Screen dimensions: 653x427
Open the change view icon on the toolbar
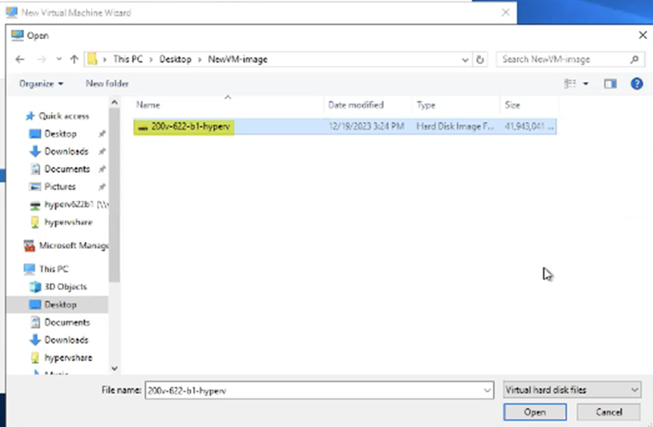(569, 83)
